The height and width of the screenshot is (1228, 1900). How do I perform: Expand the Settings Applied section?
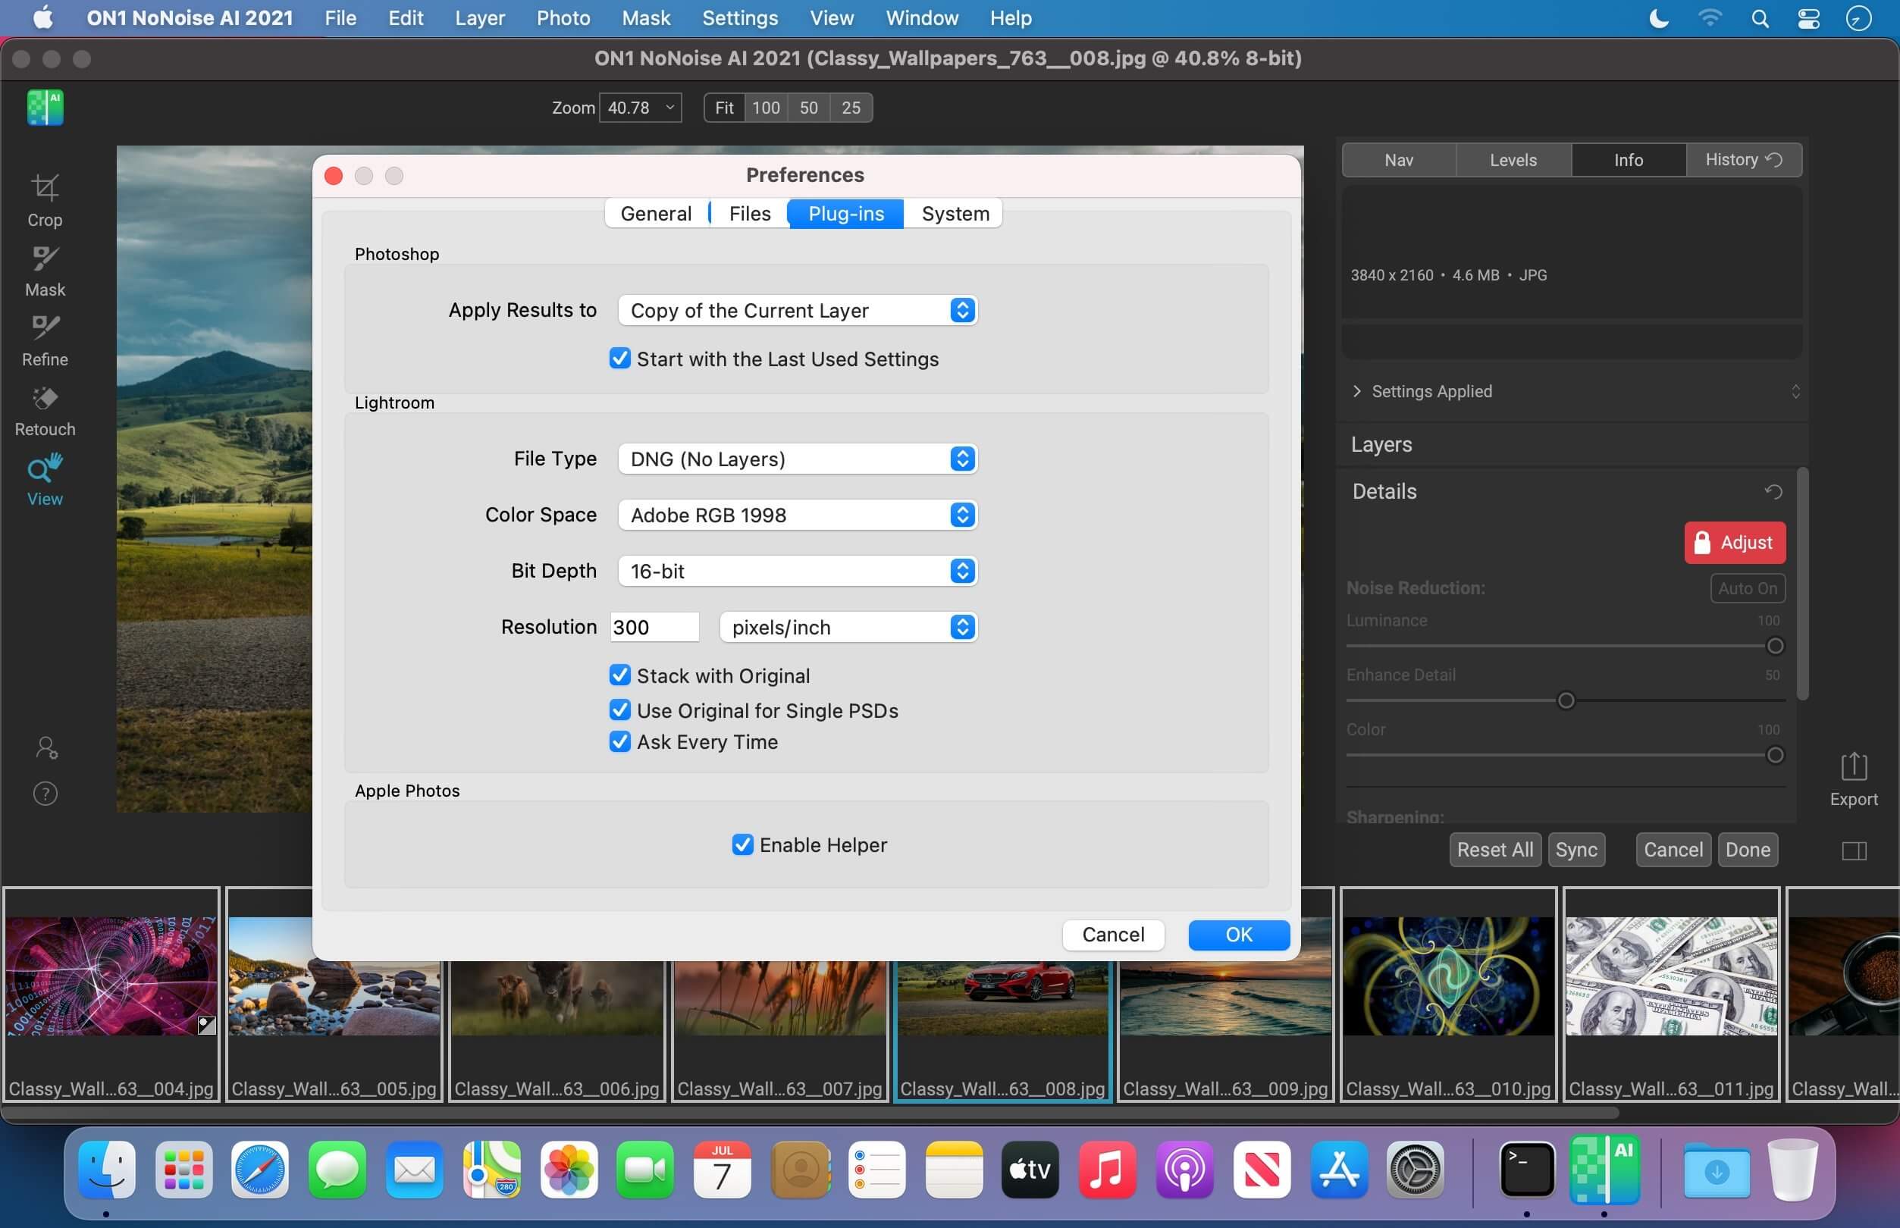pyautogui.click(x=1357, y=390)
